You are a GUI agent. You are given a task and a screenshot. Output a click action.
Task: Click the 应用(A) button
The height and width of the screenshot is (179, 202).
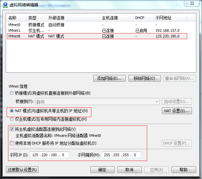point(157,170)
